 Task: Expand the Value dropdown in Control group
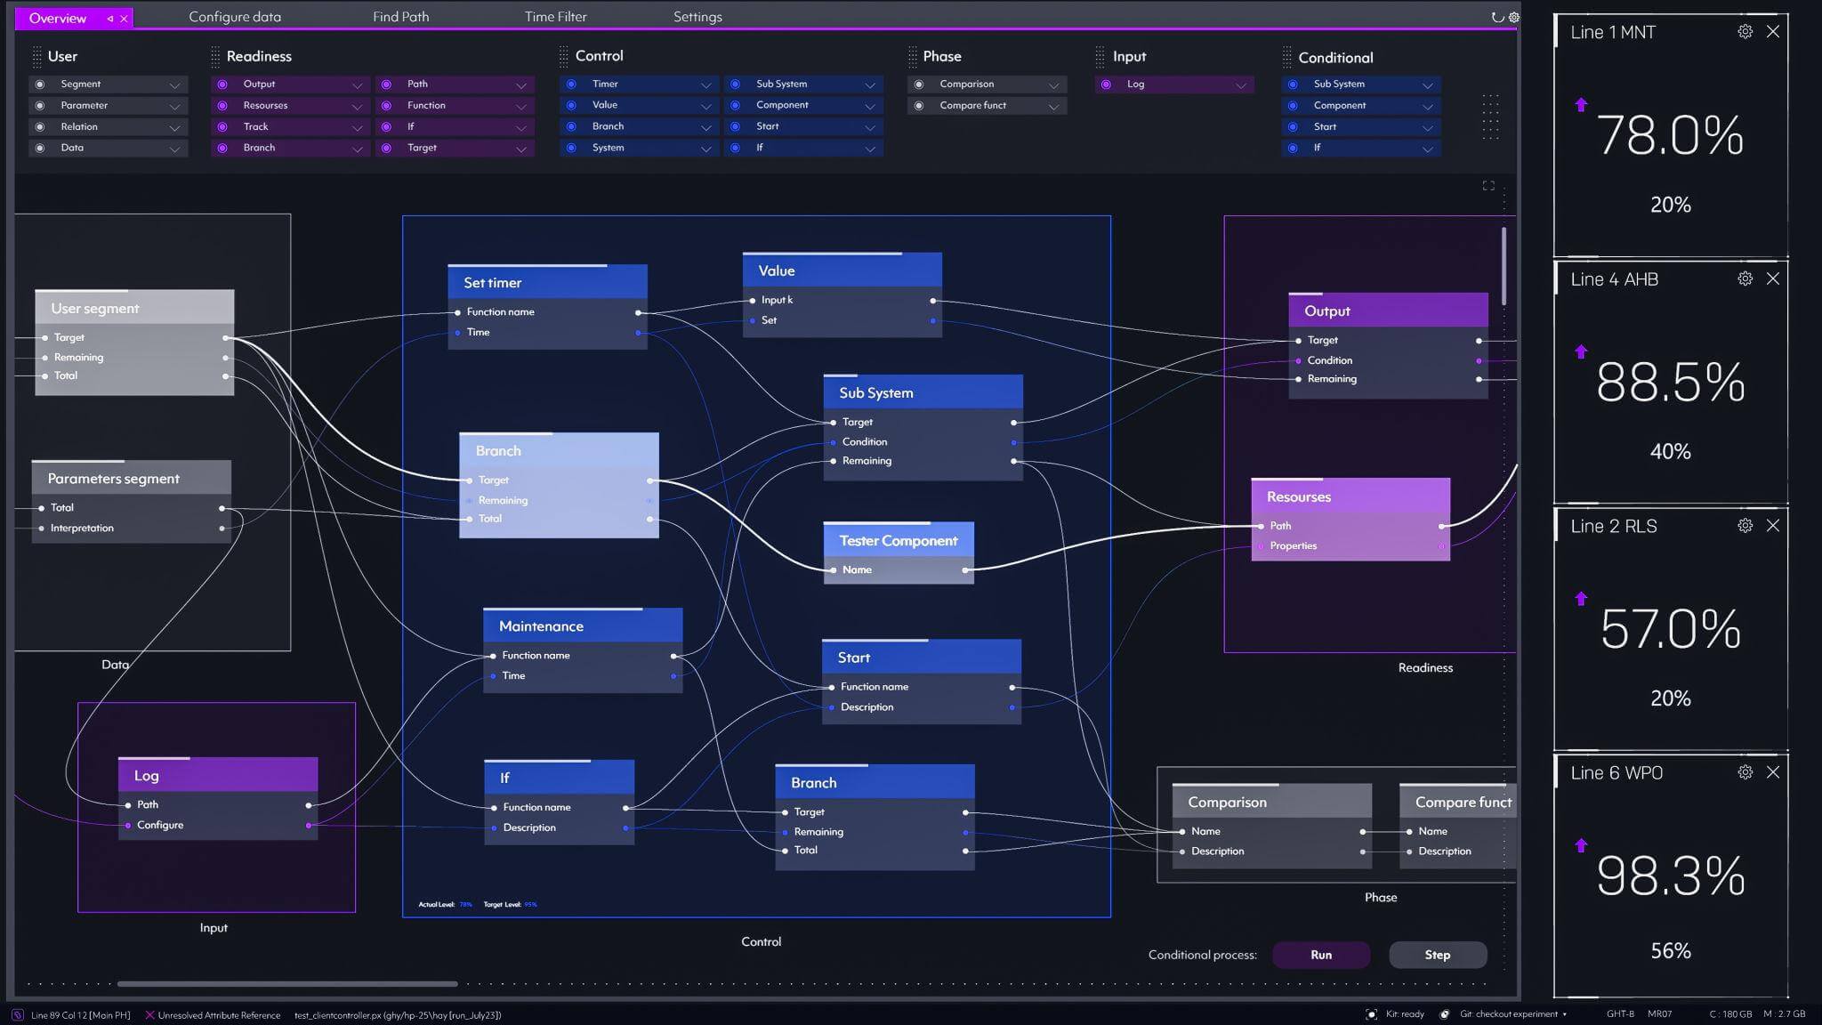pyautogui.click(x=705, y=107)
